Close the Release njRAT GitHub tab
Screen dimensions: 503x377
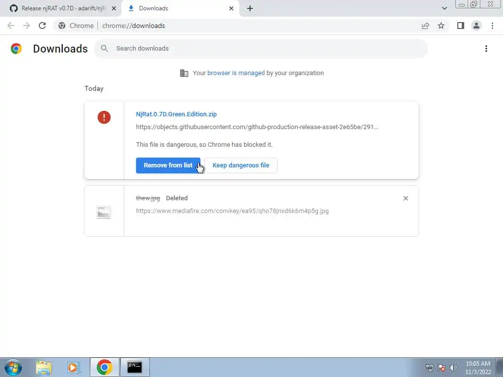114,8
